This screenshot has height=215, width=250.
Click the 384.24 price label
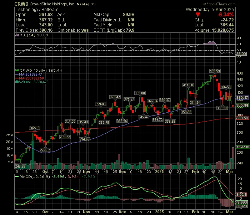click(x=195, y=102)
